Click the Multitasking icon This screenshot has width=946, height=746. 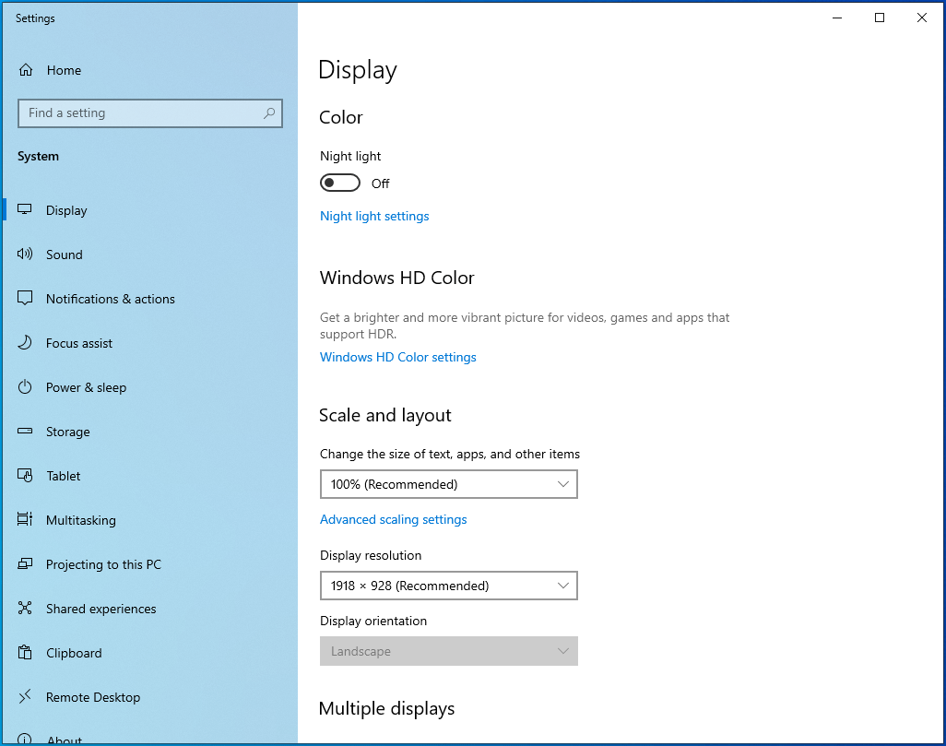26,520
